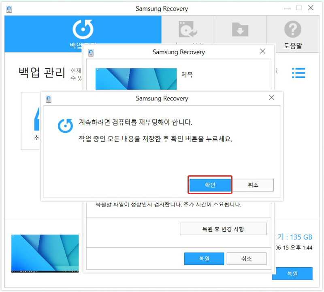Click the 확인 button in reboot dialog
The width and height of the screenshot is (324, 292).
pyautogui.click(x=210, y=185)
